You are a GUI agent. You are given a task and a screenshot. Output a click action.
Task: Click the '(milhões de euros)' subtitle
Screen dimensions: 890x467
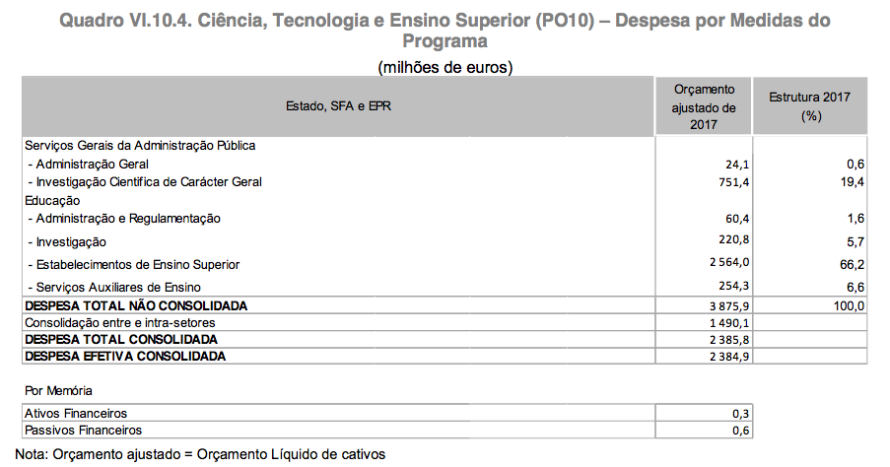click(445, 67)
